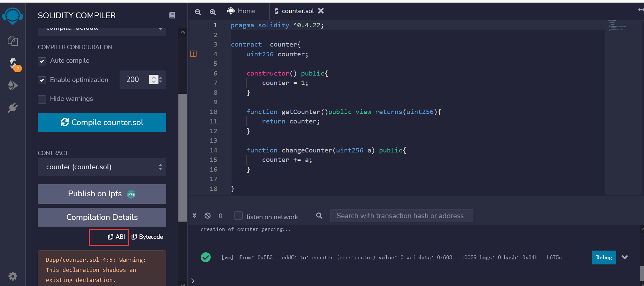Click the green success checkmark icon
Screen dimensions: 644x286
(206, 257)
